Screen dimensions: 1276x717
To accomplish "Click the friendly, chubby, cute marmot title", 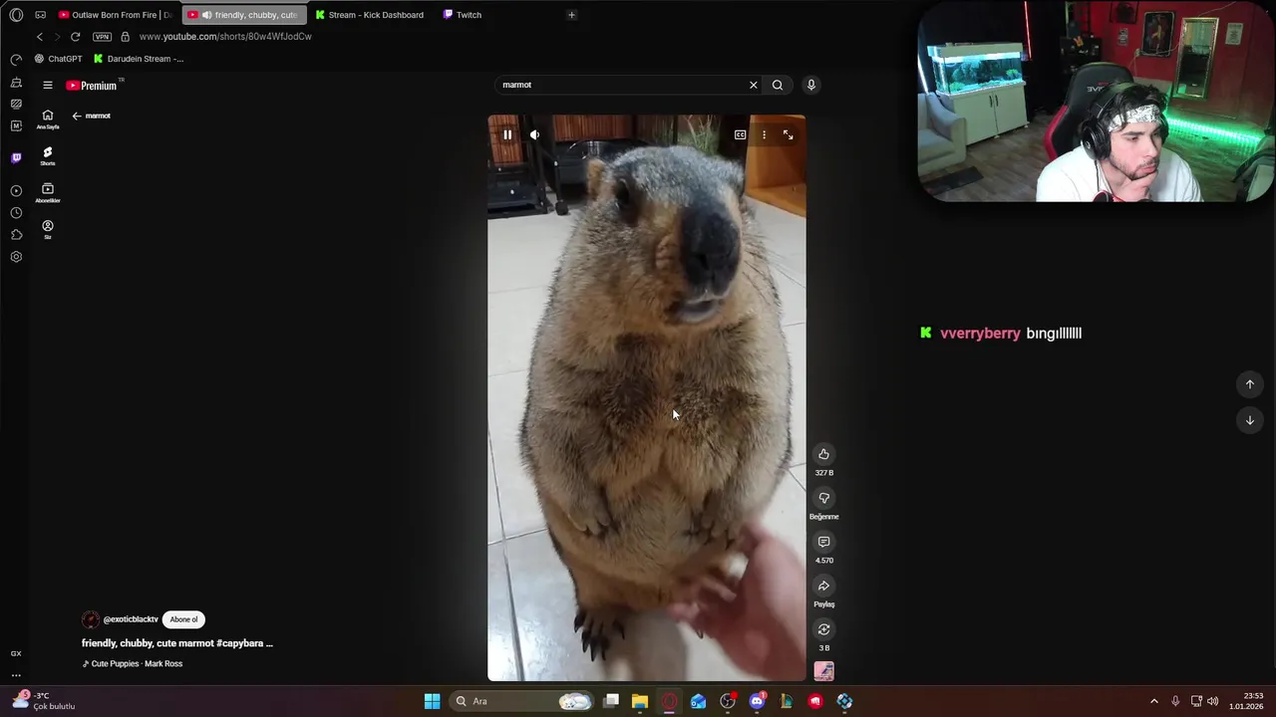I will coord(177,643).
